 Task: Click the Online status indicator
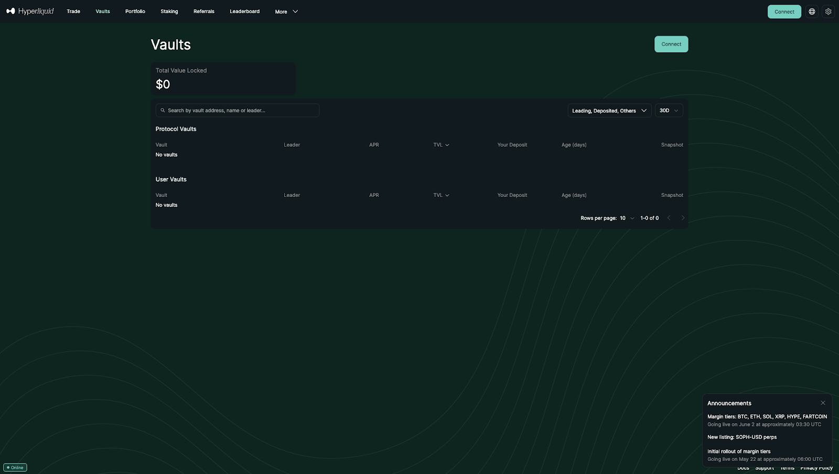(x=15, y=467)
